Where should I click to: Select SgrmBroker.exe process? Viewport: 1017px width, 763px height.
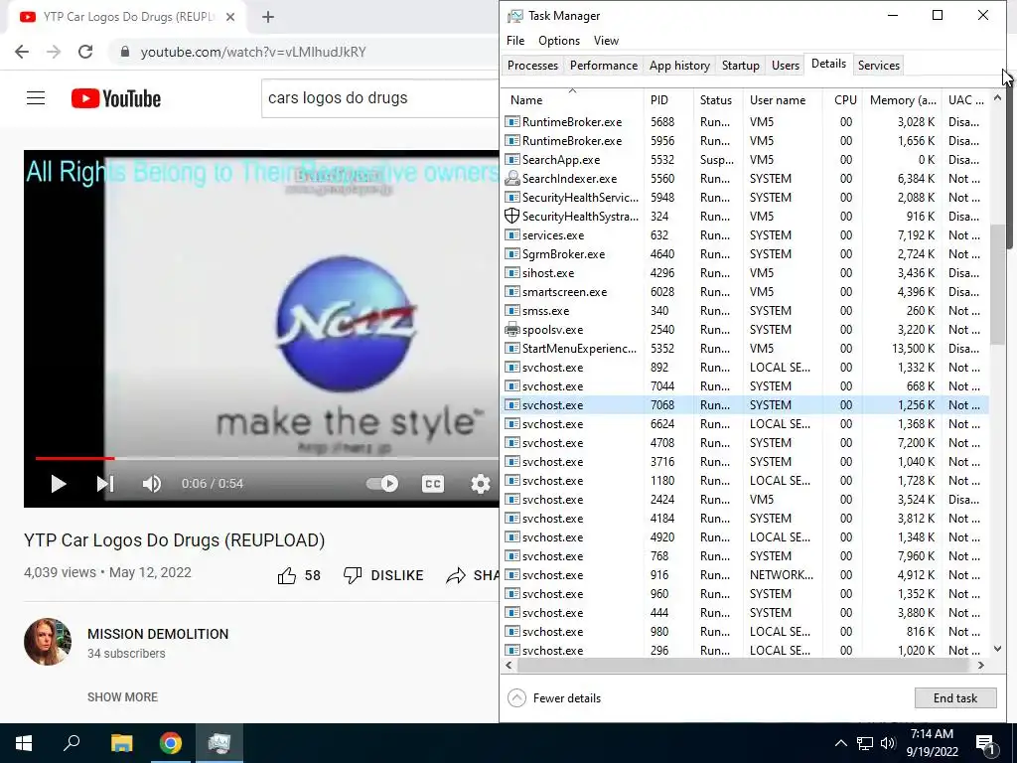click(x=745, y=253)
